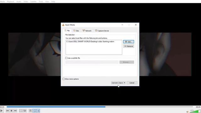The height and width of the screenshot is (113, 201).
Task: Open the Playback menu
Action: click(x=11, y=2)
